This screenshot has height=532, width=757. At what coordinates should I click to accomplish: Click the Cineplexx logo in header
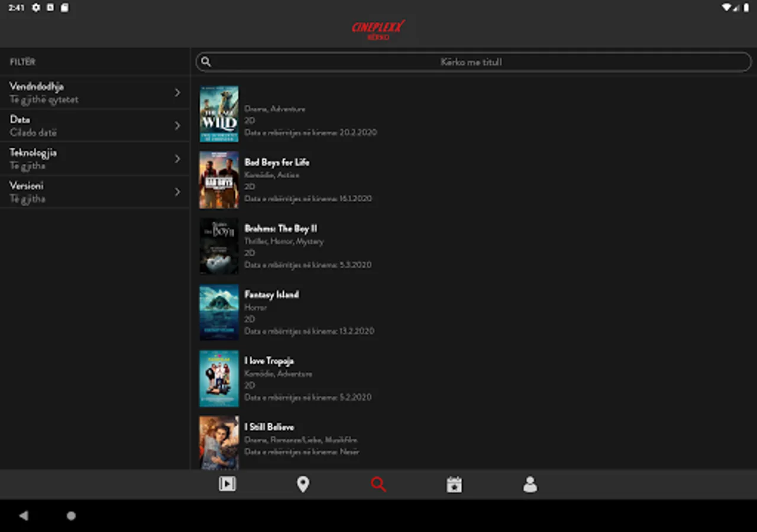tap(378, 30)
